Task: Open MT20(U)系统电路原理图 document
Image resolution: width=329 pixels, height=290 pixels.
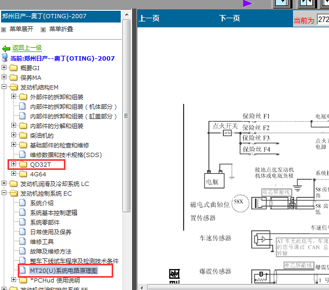Action: pos(63,271)
